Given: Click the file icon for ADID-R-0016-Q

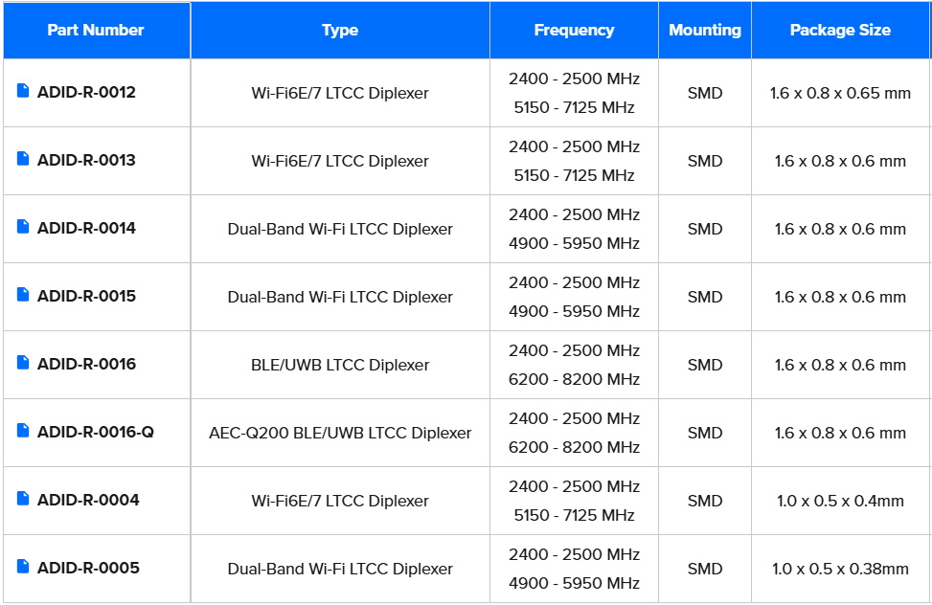Looking at the screenshot, I should click(23, 430).
